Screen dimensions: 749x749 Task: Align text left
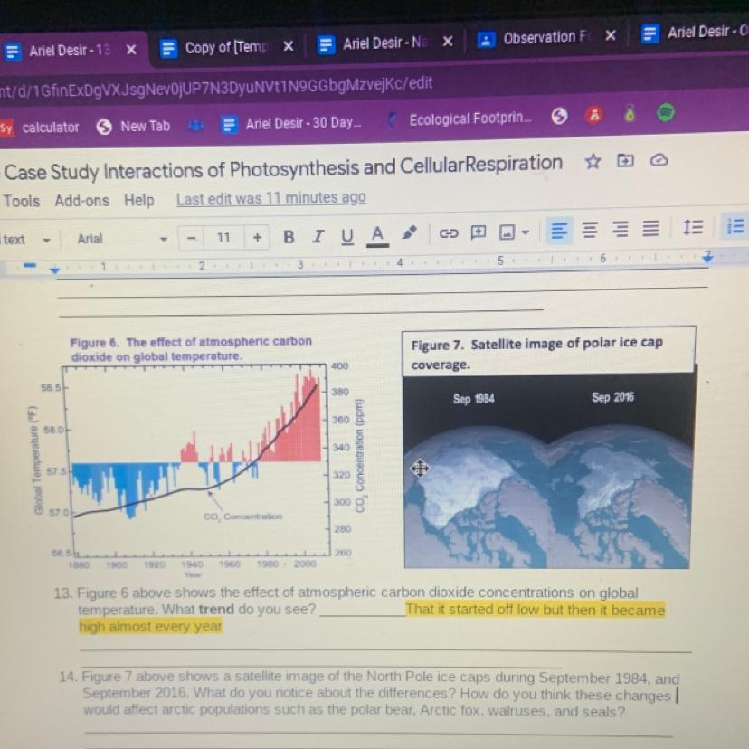[559, 232]
